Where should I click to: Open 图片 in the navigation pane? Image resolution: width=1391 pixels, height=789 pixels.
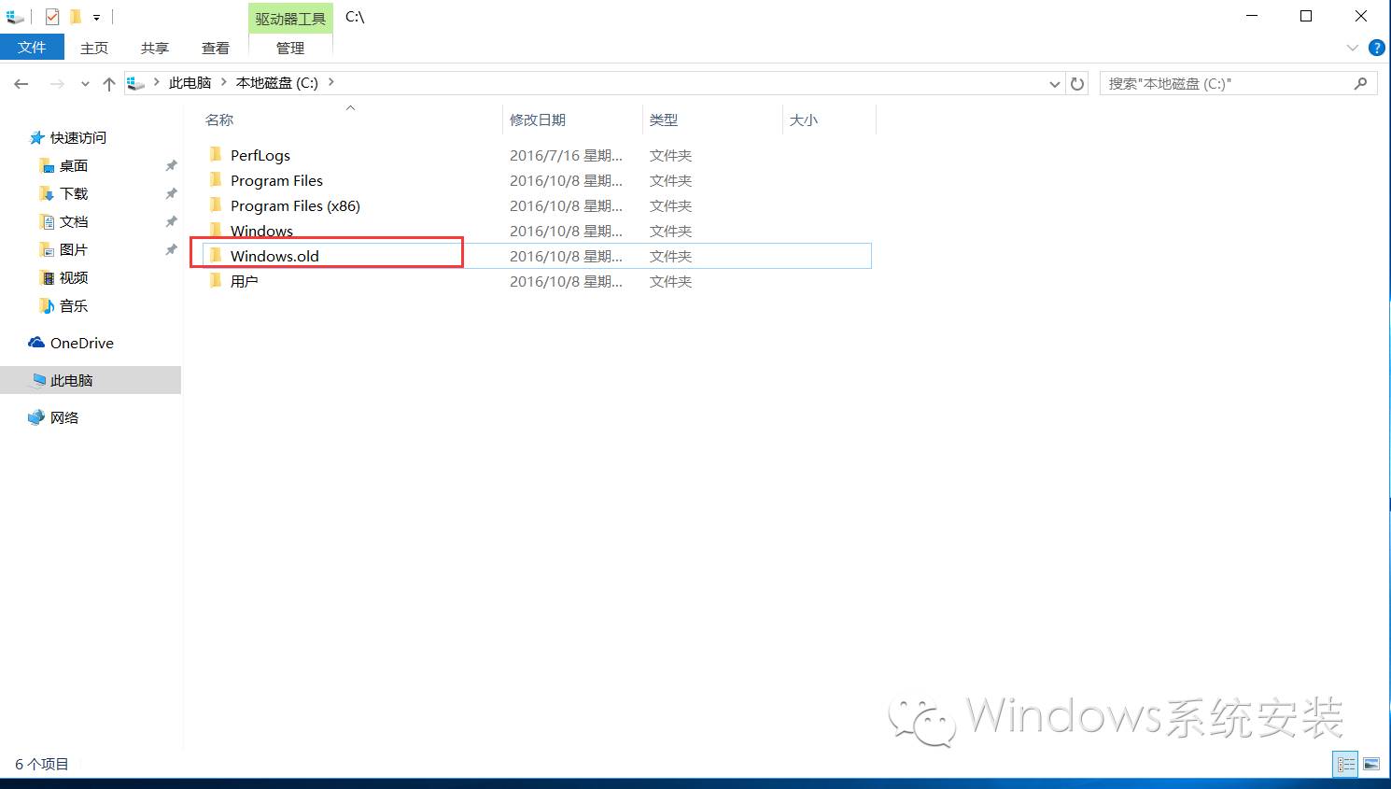pos(73,250)
